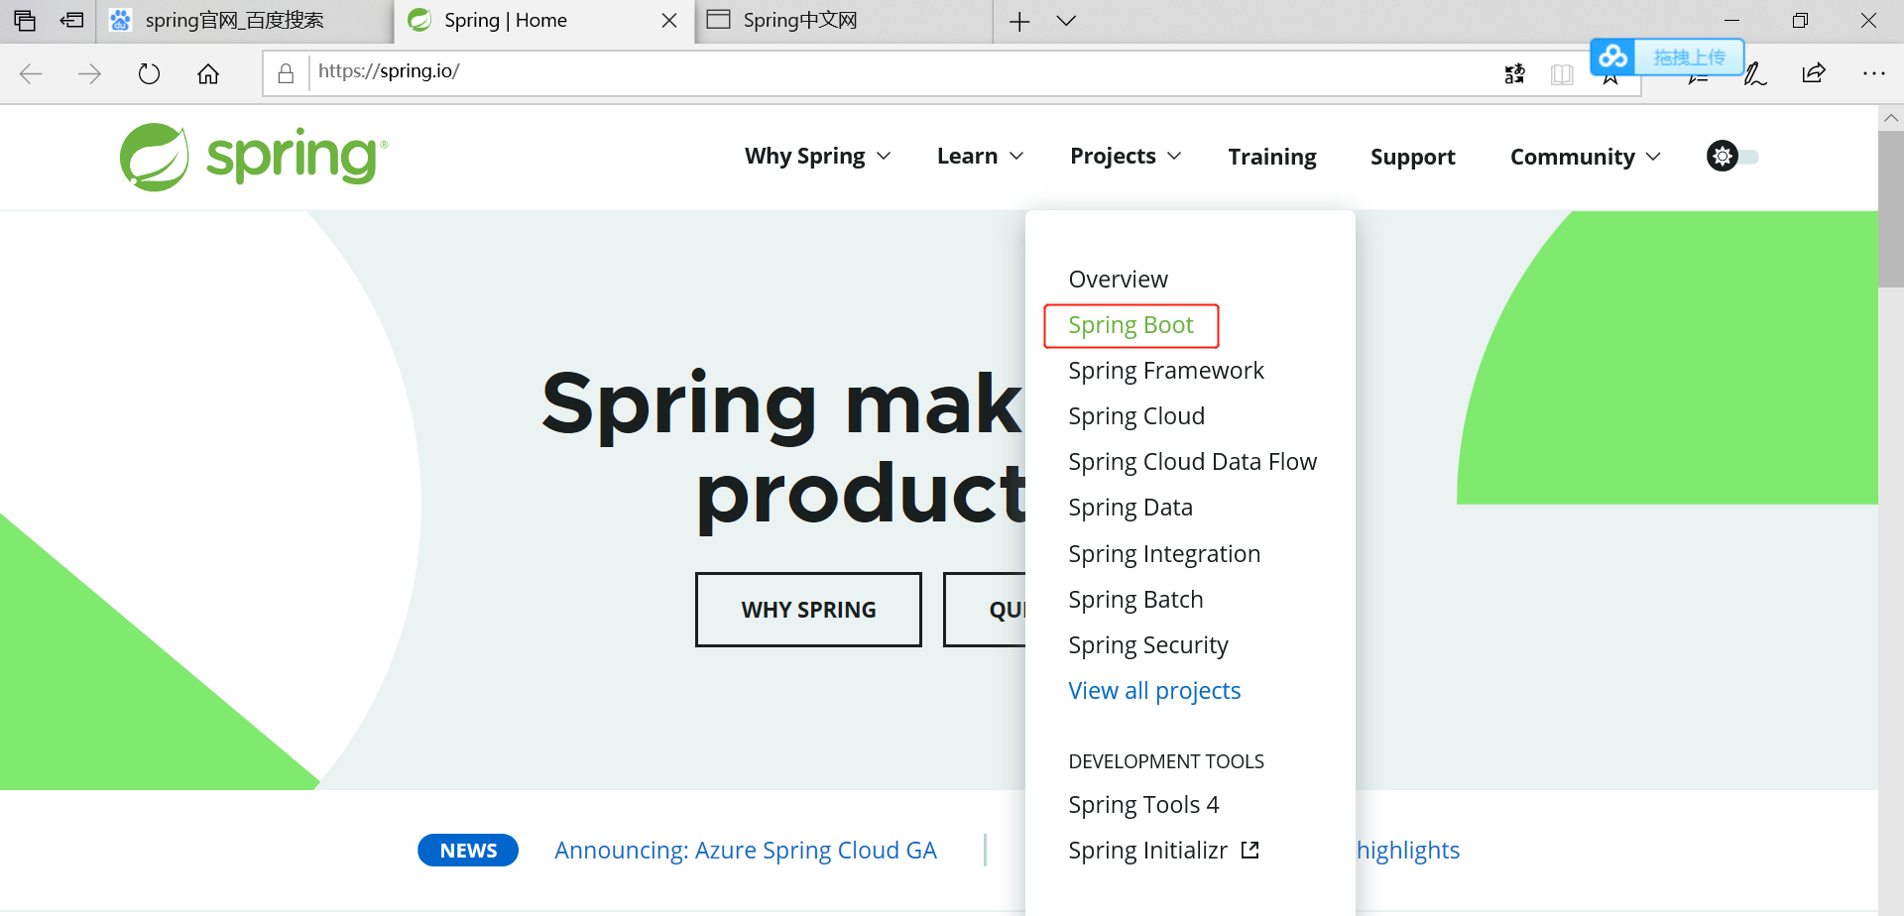Expand the Community dropdown menu

(1585, 157)
